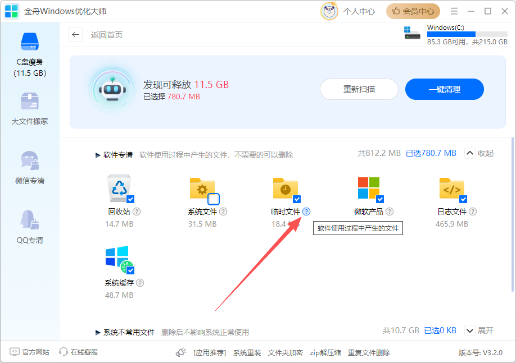
Task: Click the vertical scrollbar of file list
Action: (513, 214)
